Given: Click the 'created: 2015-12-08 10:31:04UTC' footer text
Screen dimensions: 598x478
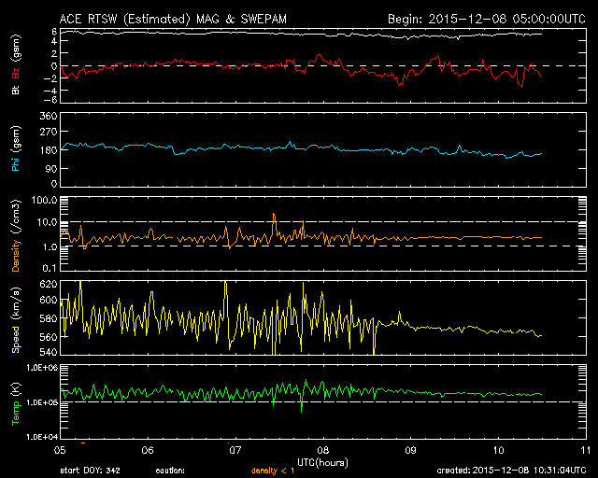Looking at the screenshot, I should (x=511, y=471).
